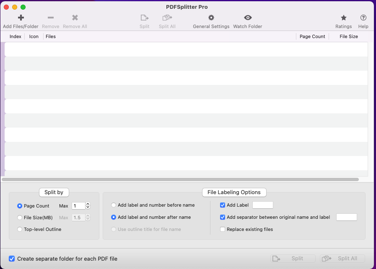376x269 pixels.
Task: Click the File Size Max stepper arrows
Action: click(88, 217)
